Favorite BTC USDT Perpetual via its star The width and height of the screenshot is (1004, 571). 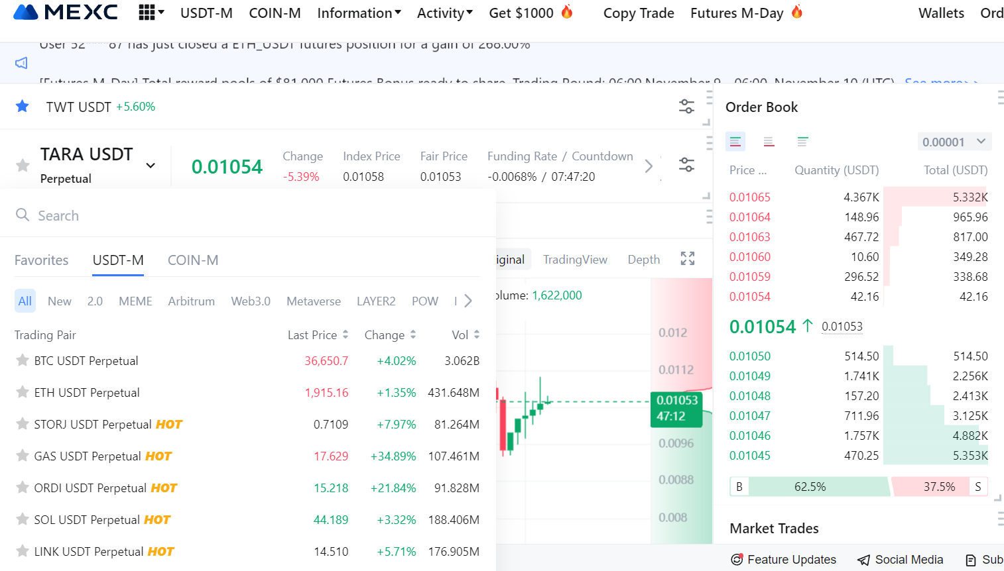click(22, 360)
